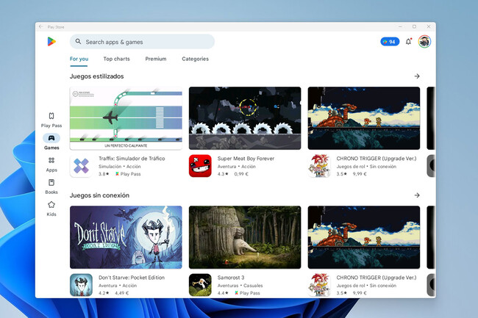
Task: Open CHRONO TRIGGER screenshot in Juegos estilizados
Action: (x=364, y=118)
